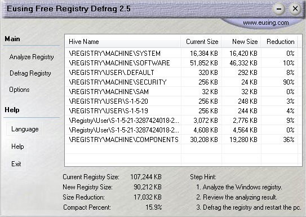Click the 15.9% compact percent value
This screenshot has width=306, height=217.
click(x=154, y=207)
